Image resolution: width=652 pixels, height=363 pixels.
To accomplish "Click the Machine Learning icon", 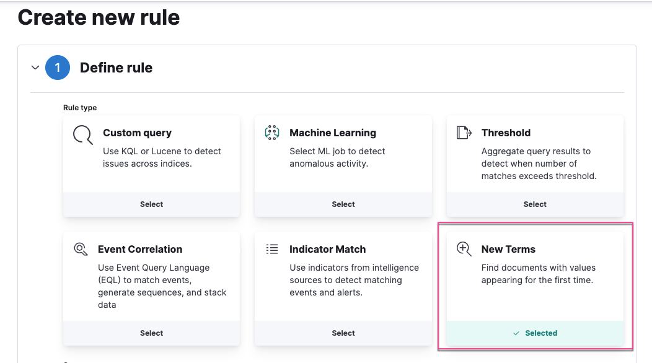I will click(x=271, y=132).
